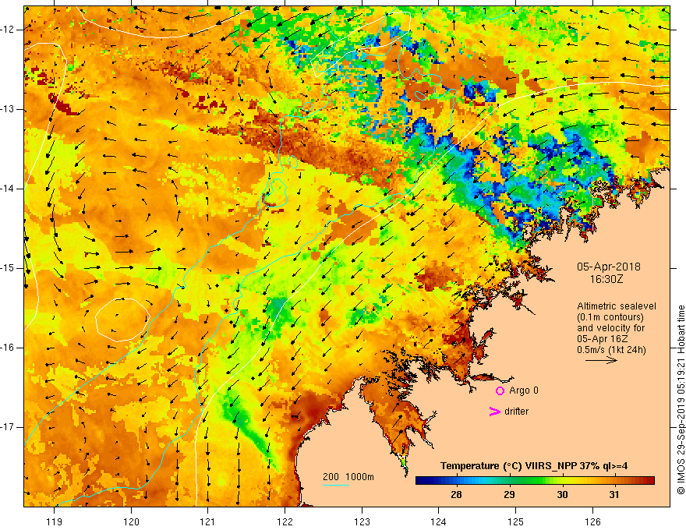Click the 0.5m/s velocity reference arrow
Screen dimensions: 686x530
point(601,360)
